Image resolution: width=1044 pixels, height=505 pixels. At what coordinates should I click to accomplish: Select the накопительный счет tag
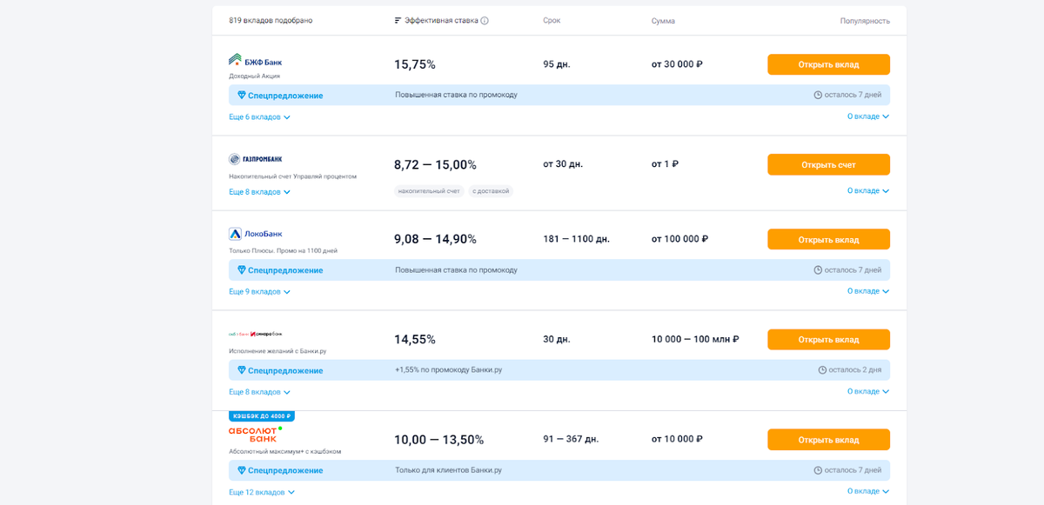tap(429, 191)
